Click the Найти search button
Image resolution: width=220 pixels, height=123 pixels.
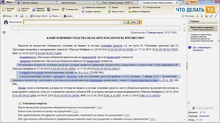[x=131, y=22]
